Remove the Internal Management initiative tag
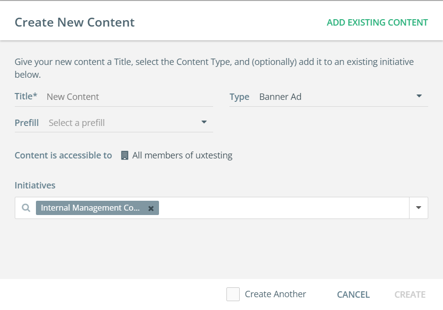Image resolution: width=443 pixels, height=310 pixels. (151, 209)
